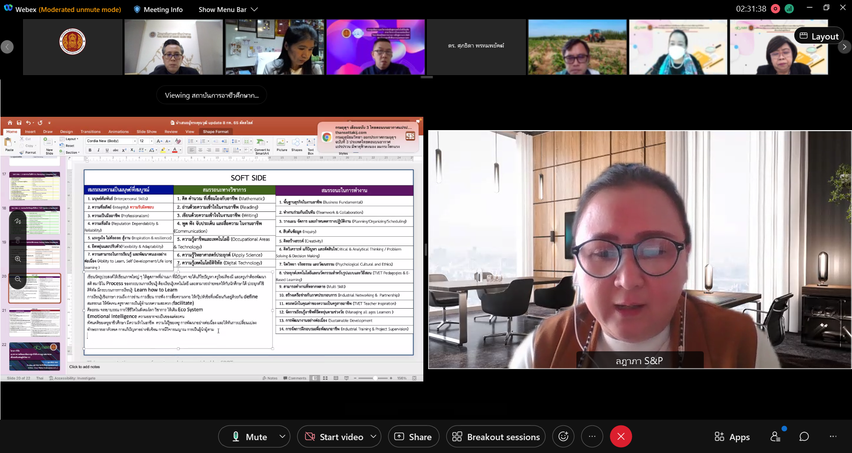Open the Mute audio options arrow
Viewport: 852px width, 453px height.
pyautogui.click(x=282, y=437)
